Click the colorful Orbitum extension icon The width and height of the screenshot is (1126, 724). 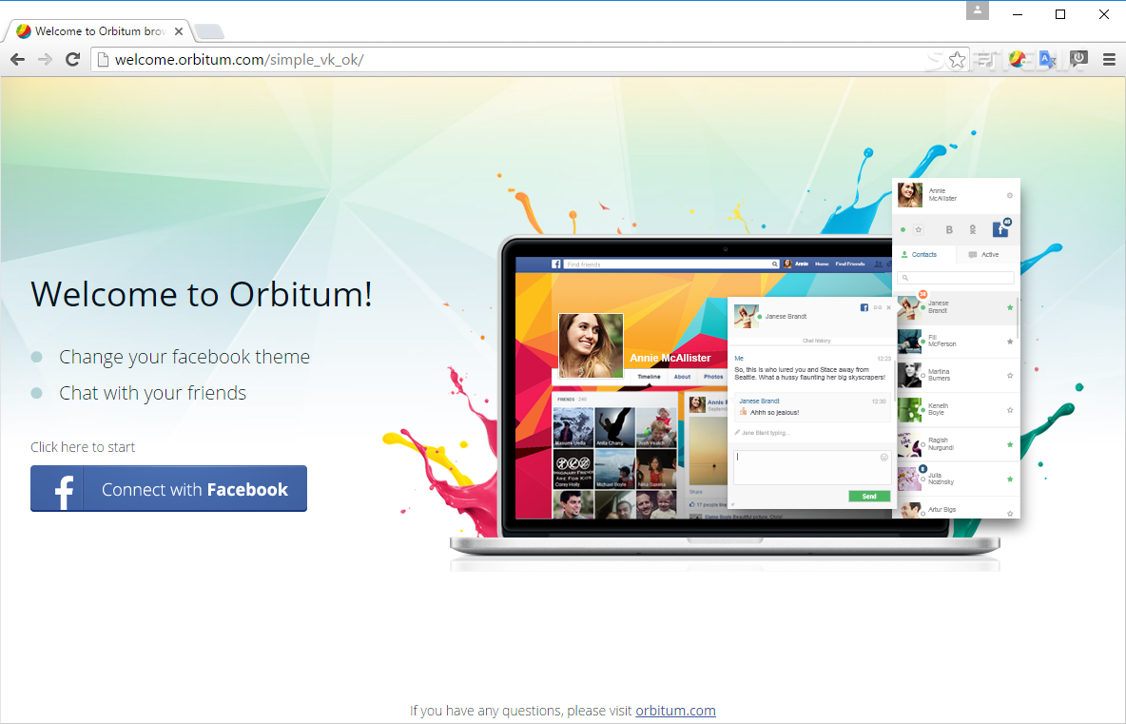pos(1017,60)
